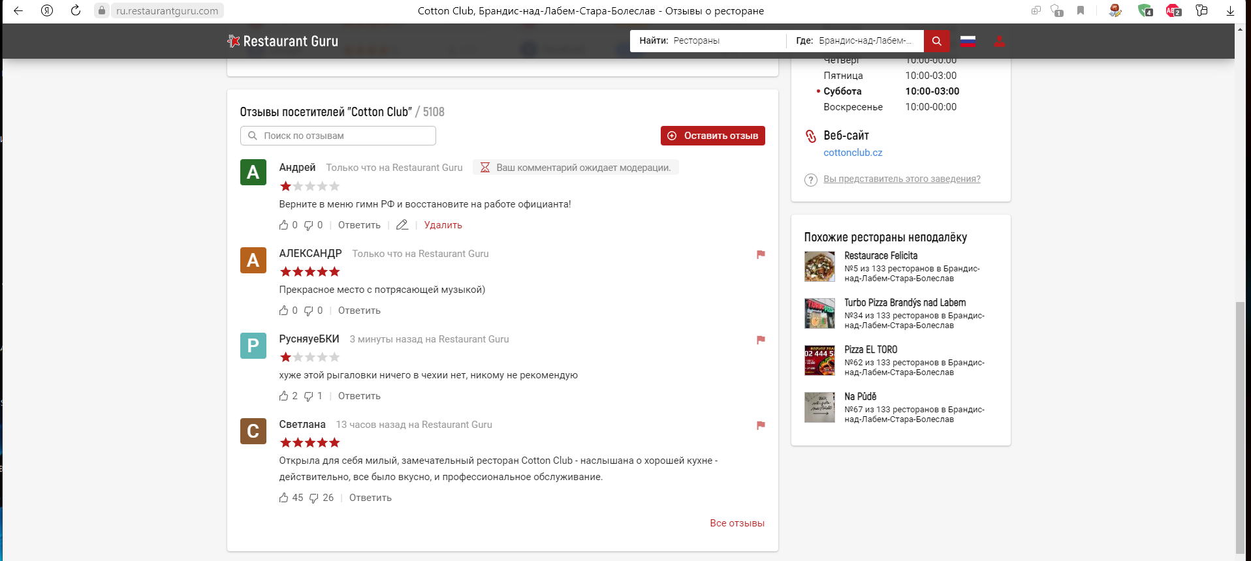Open the Restaurace Felicita thumbnail
The image size is (1251, 561).
click(x=819, y=267)
